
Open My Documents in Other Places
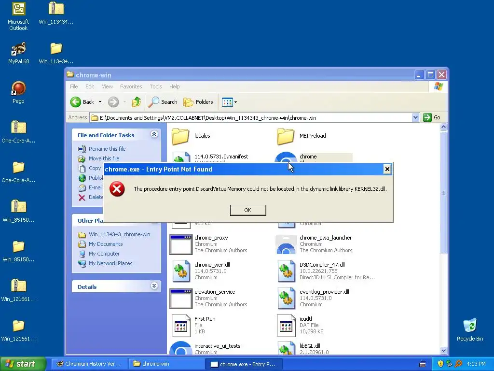(106, 244)
